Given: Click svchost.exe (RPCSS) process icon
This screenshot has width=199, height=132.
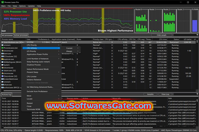Looking at the screenshot, I should tap(2, 87).
